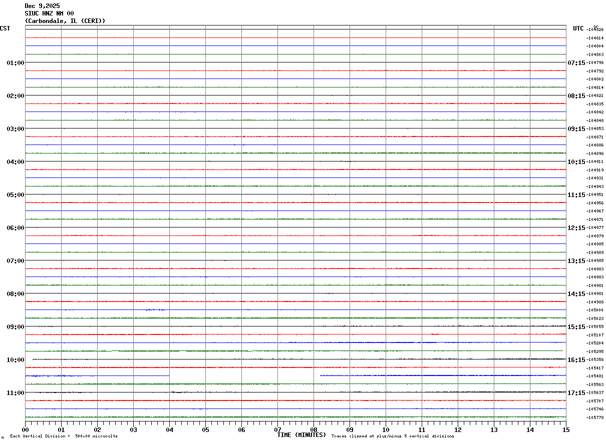The width and height of the screenshot is (606, 443).
Task: Click the DC offset value '-105778'
Action: (594, 417)
